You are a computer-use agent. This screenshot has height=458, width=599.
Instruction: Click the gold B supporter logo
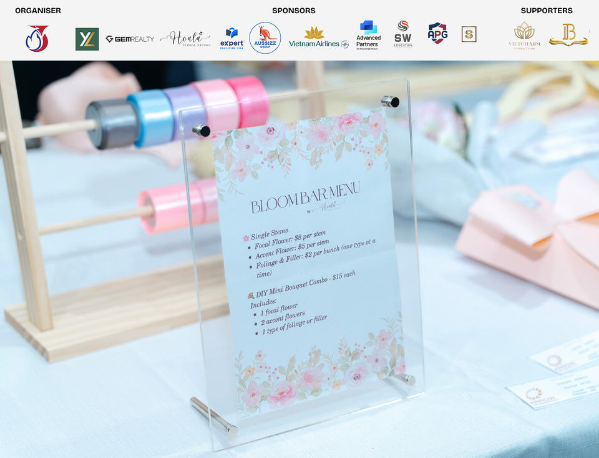click(x=569, y=35)
